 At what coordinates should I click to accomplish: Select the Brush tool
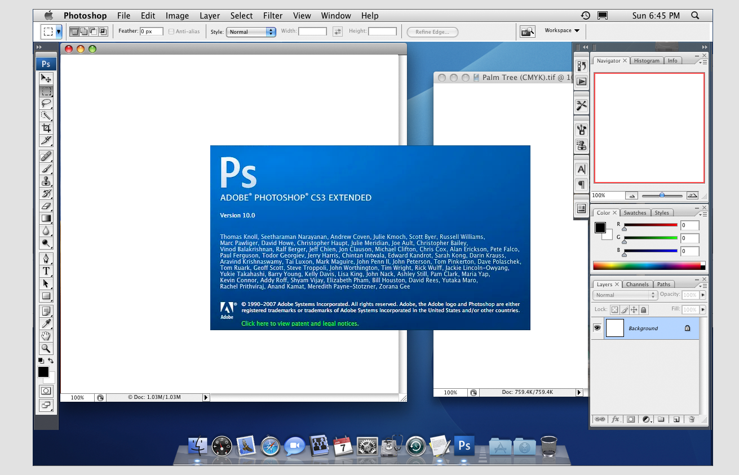46,168
